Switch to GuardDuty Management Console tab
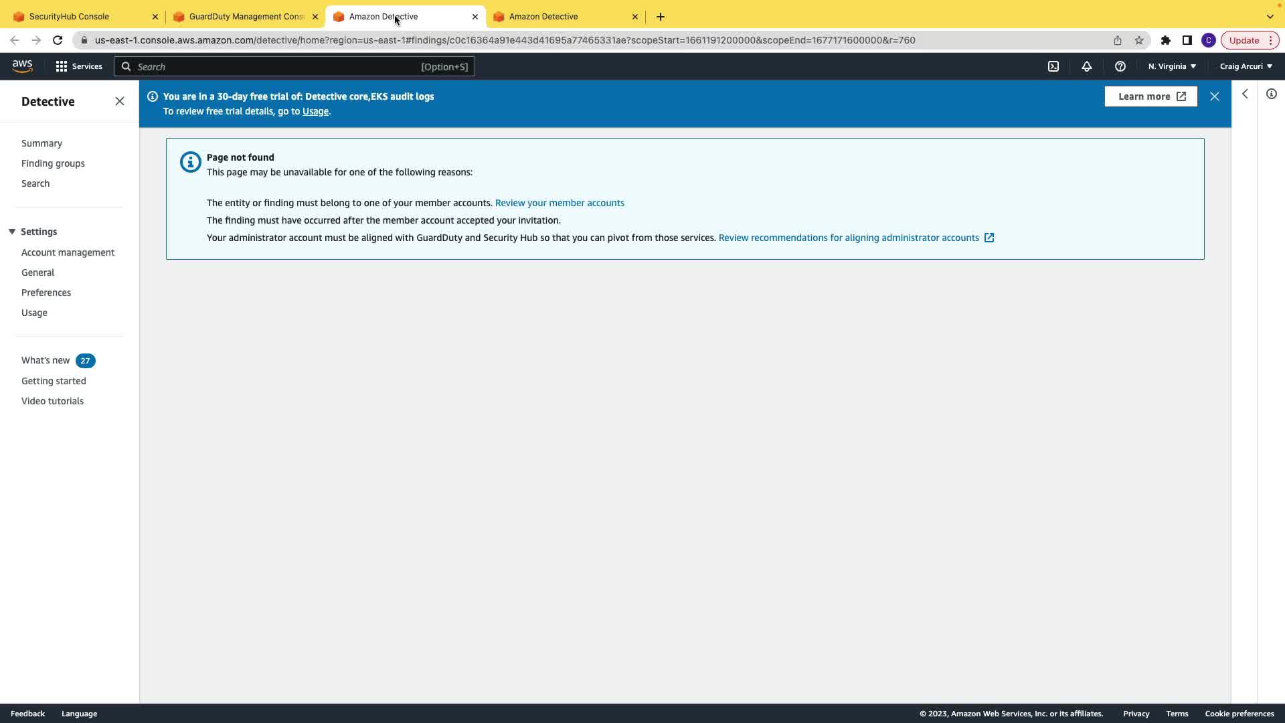1285x723 pixels. tap(246, 16)
